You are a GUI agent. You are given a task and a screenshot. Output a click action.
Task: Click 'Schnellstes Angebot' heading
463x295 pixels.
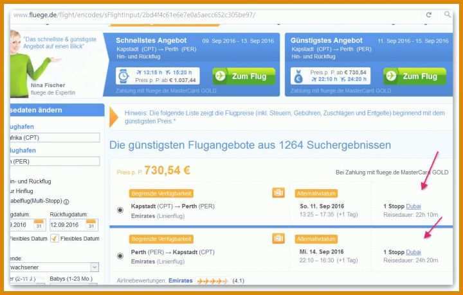coord(151,40)
